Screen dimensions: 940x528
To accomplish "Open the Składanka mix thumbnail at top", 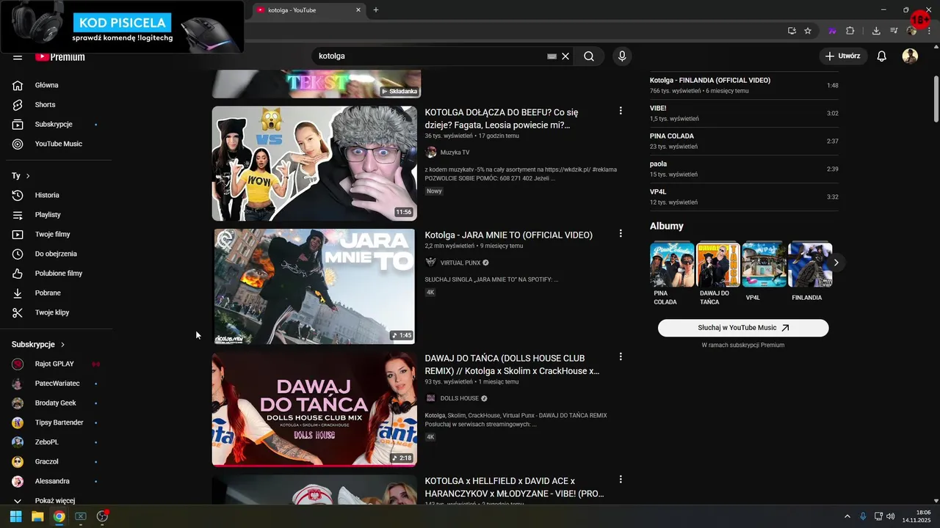I will tap(316, 84).
